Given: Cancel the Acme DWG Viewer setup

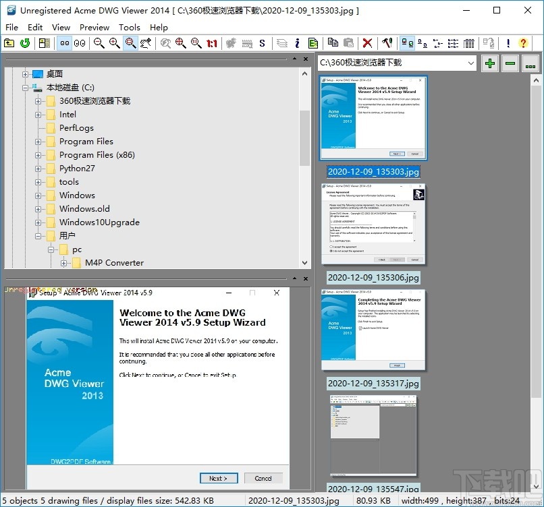Looking at the screenshot, I should pyautogui.click(x=263, y=478).
